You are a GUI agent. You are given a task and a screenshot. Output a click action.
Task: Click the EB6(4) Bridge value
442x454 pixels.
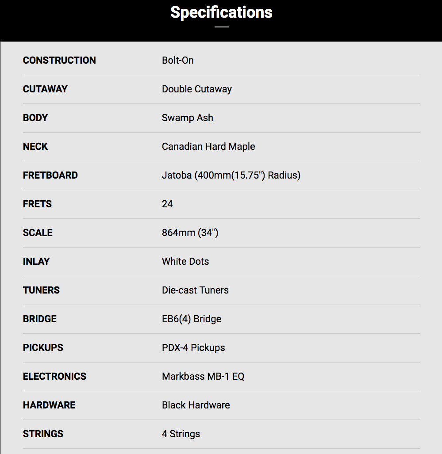tap(192, 319)
